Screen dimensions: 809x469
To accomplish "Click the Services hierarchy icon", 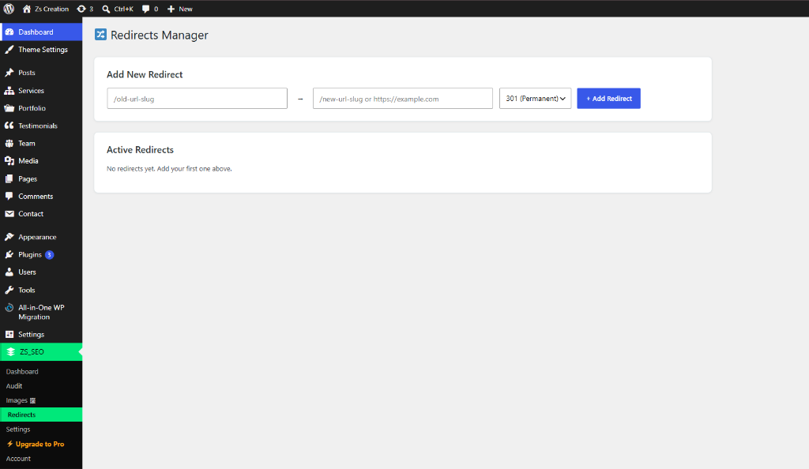I will [9, 91].
